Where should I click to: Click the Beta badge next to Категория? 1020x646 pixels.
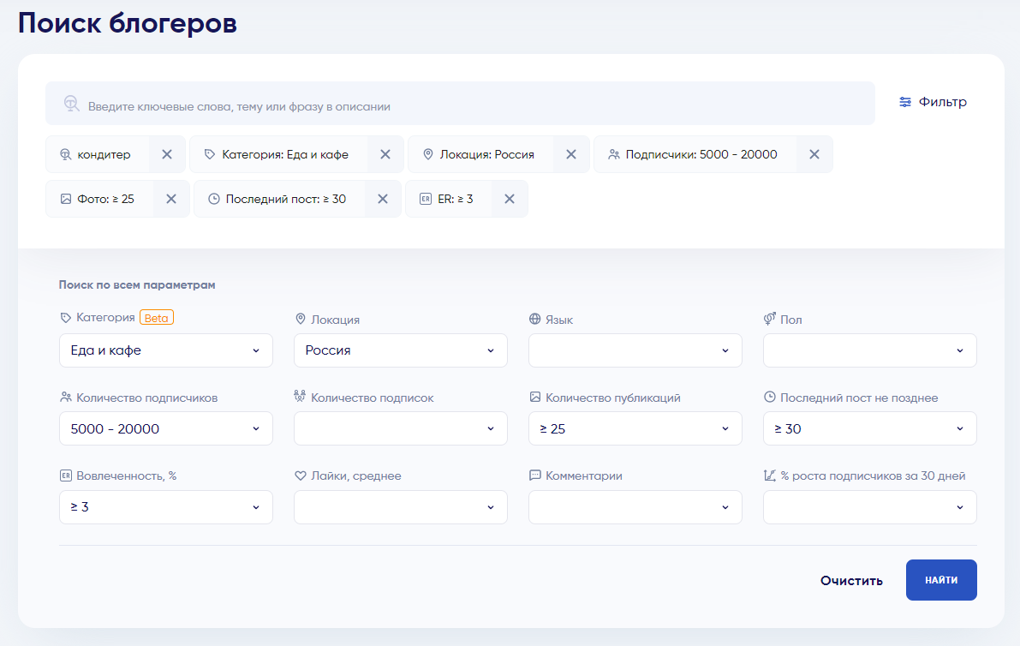pos(157,318)
